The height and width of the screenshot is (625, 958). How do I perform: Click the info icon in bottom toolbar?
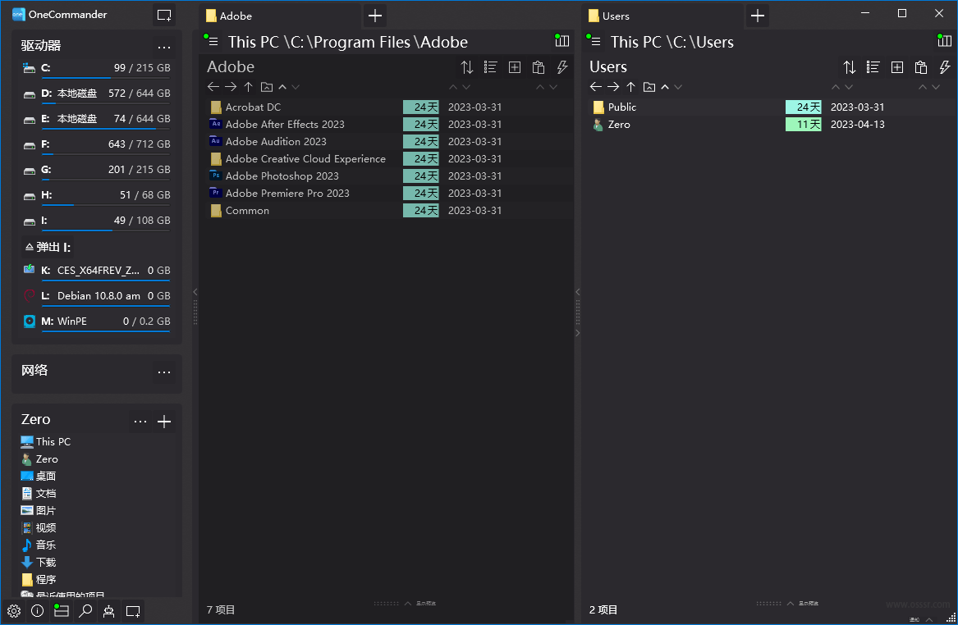37,611
